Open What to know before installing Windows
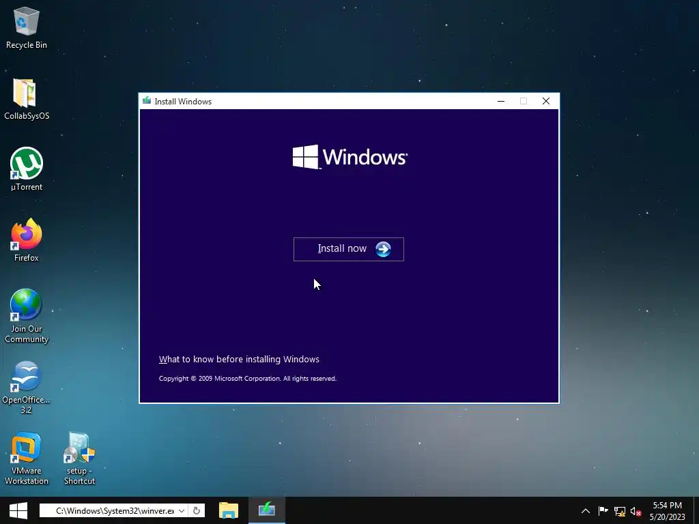This screenshot has width=699, height=524. [x=239, y=359]
